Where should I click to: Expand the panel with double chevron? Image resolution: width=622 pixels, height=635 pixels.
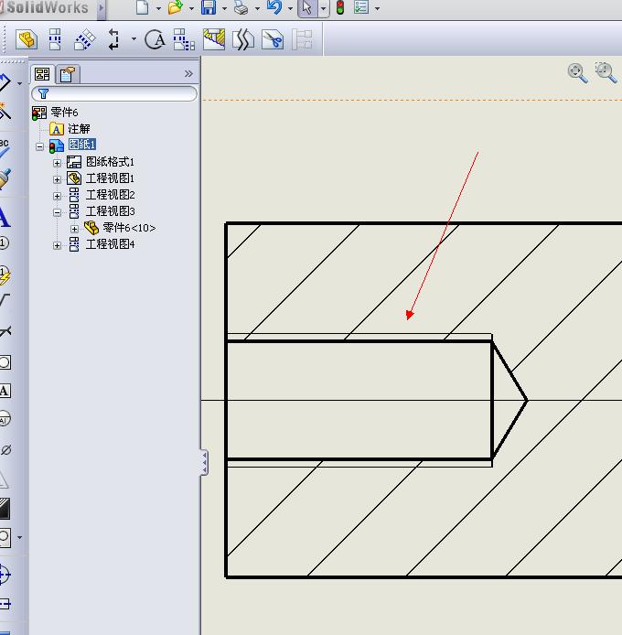tap(188, 74)
